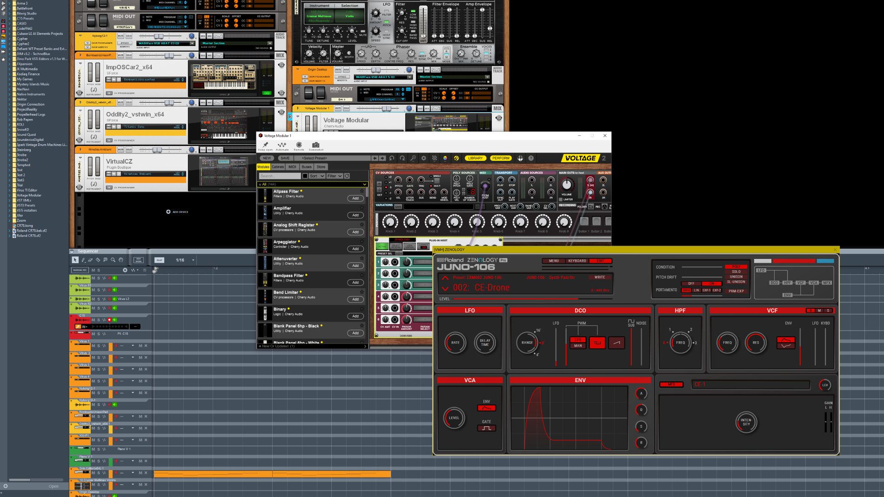Click the next preset arrow in Voltage
The image size is (884, 497).
click(x=382, y=158)
